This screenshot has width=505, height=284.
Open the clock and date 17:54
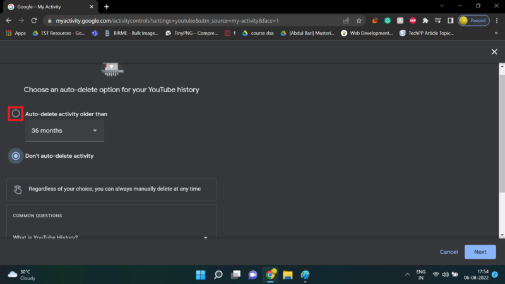click(x=476, y=275)
